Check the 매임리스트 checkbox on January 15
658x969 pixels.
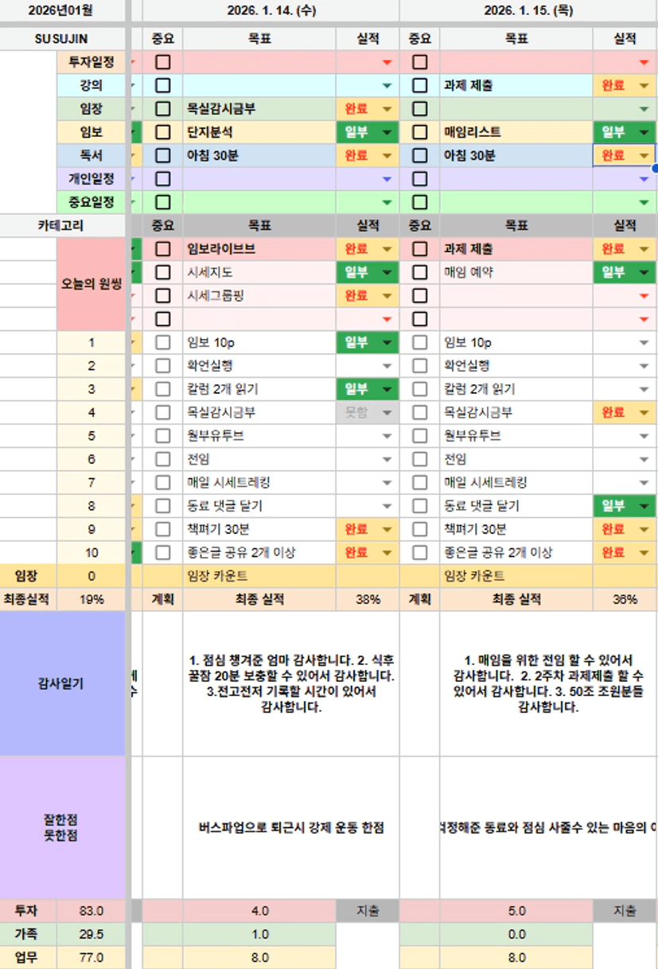pyautogui.click(x=420, y=133)
